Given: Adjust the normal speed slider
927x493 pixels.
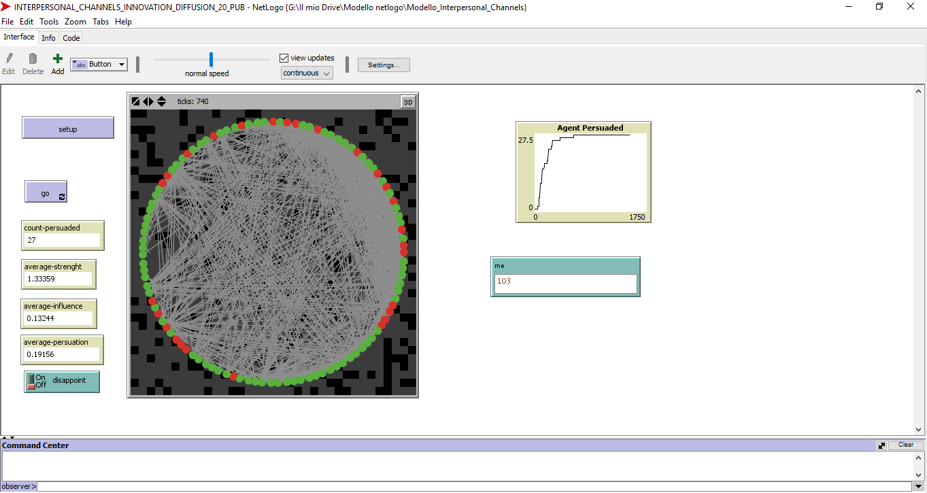Looking at the screenshot, I should coord(210,59).
